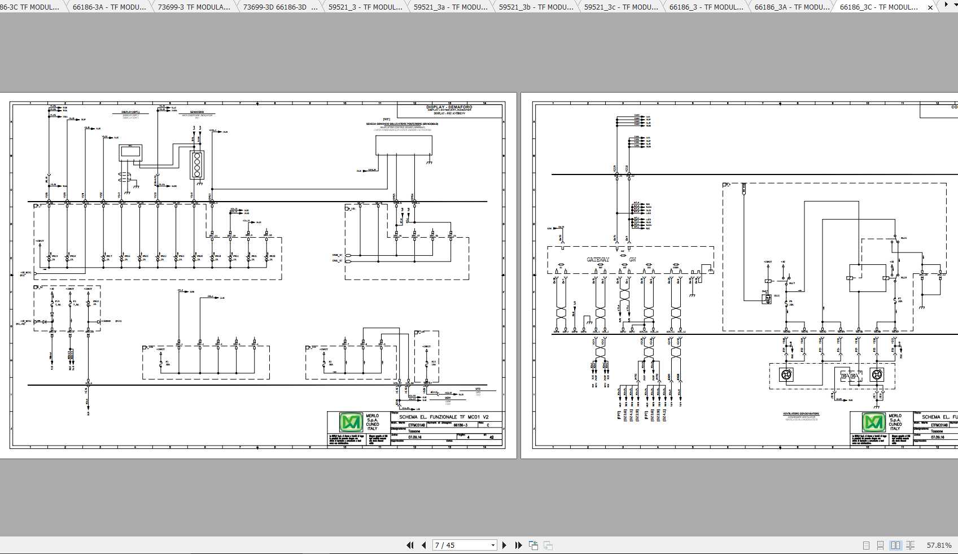Switch to the 59521_3a tab

click(450, 7)
